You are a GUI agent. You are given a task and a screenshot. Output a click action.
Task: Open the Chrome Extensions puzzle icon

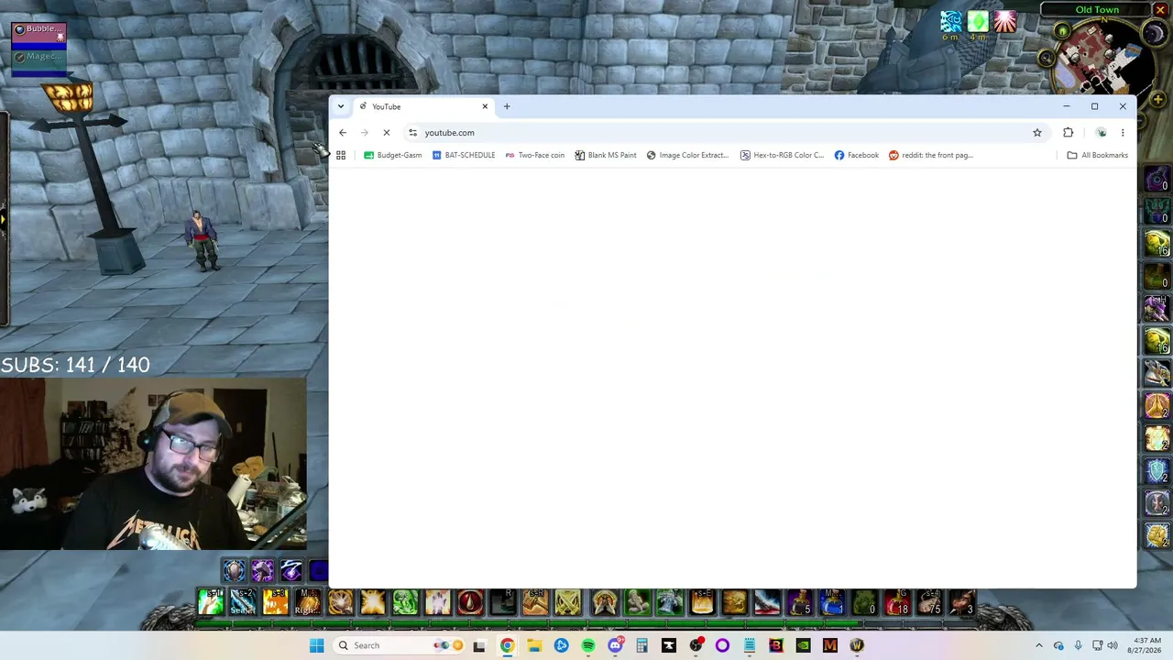click(1068, 133)
